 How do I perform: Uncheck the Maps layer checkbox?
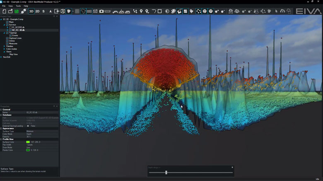tap(7, 22)
